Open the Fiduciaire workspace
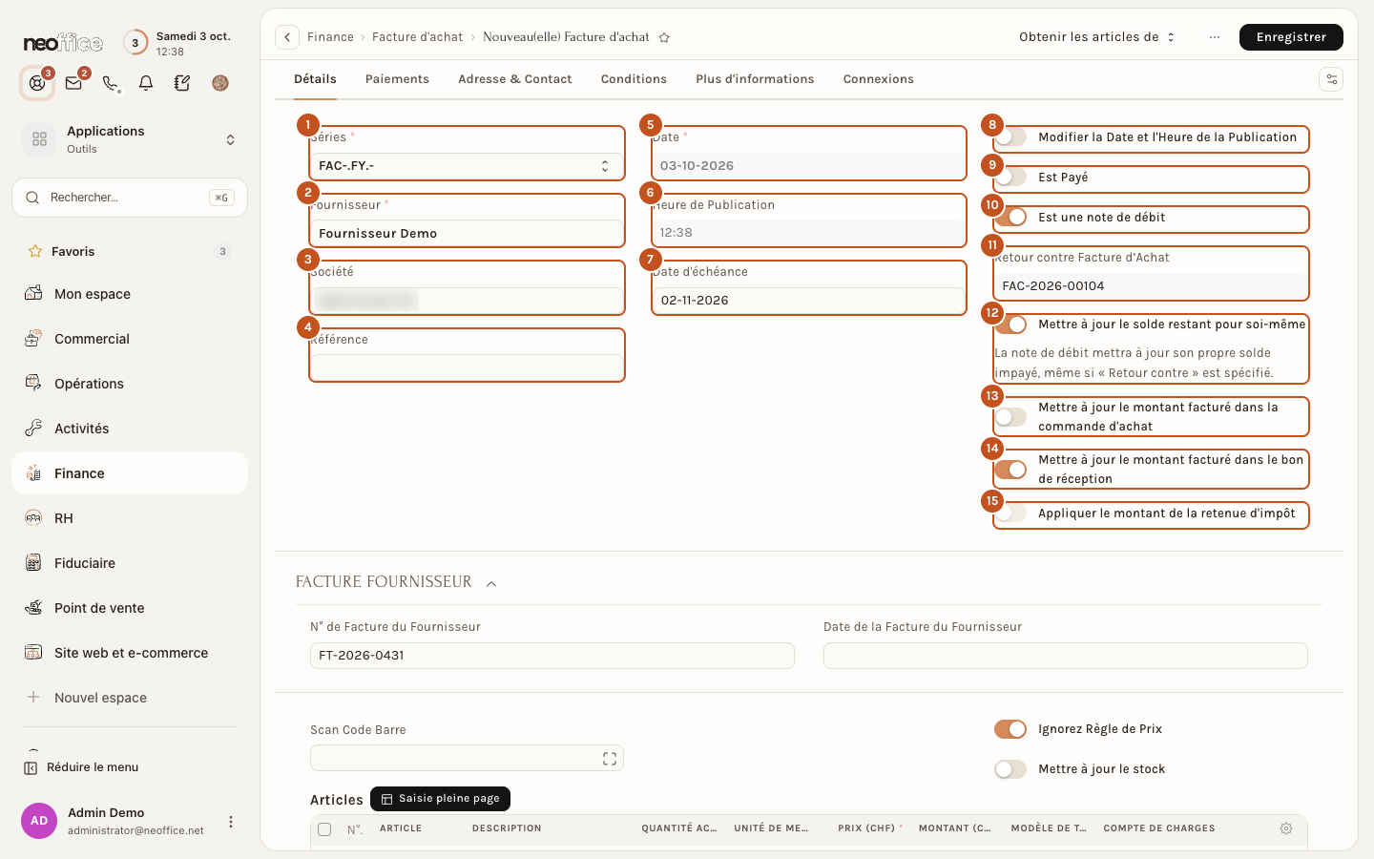The height and width of the screenshot is (859, 1374). [x=130, y=563]
